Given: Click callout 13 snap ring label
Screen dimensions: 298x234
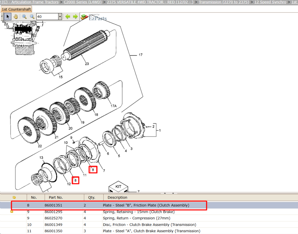Looking at the screenshot, I should 41,158.
